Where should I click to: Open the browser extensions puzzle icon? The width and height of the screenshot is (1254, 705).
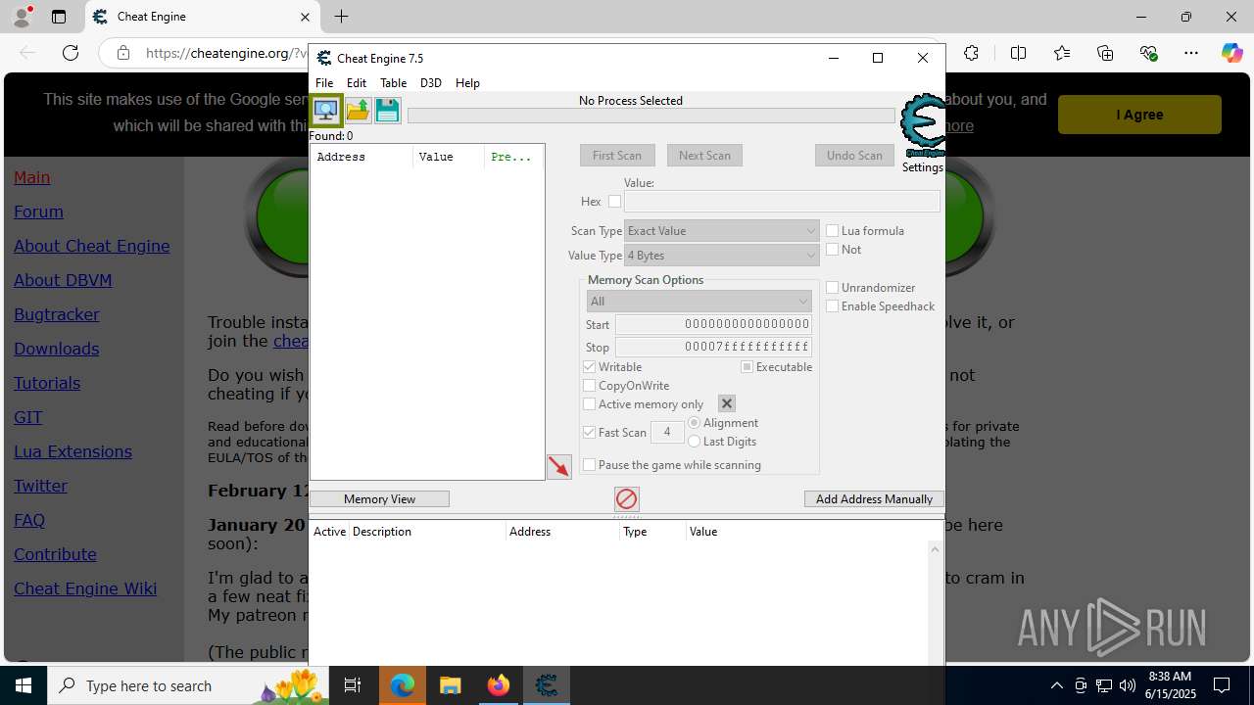971,53
